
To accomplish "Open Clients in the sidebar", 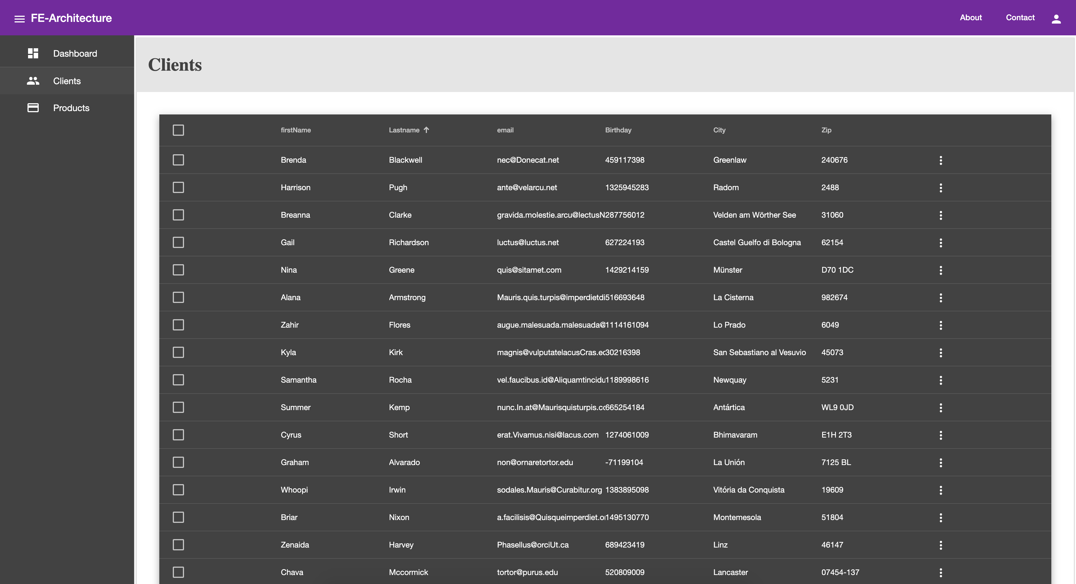I will (x=67, y=81).
